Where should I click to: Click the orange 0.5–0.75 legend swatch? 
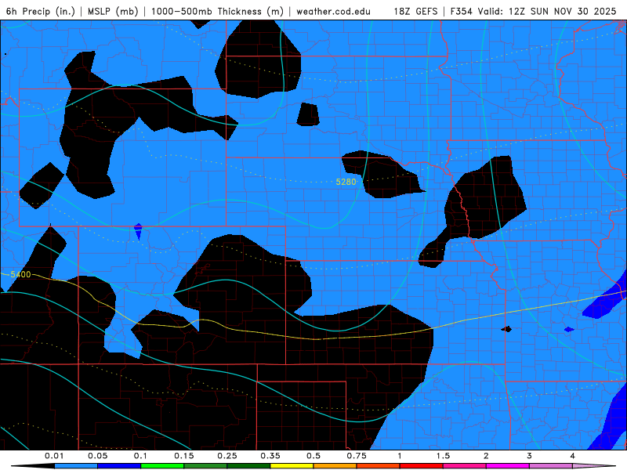335,466
